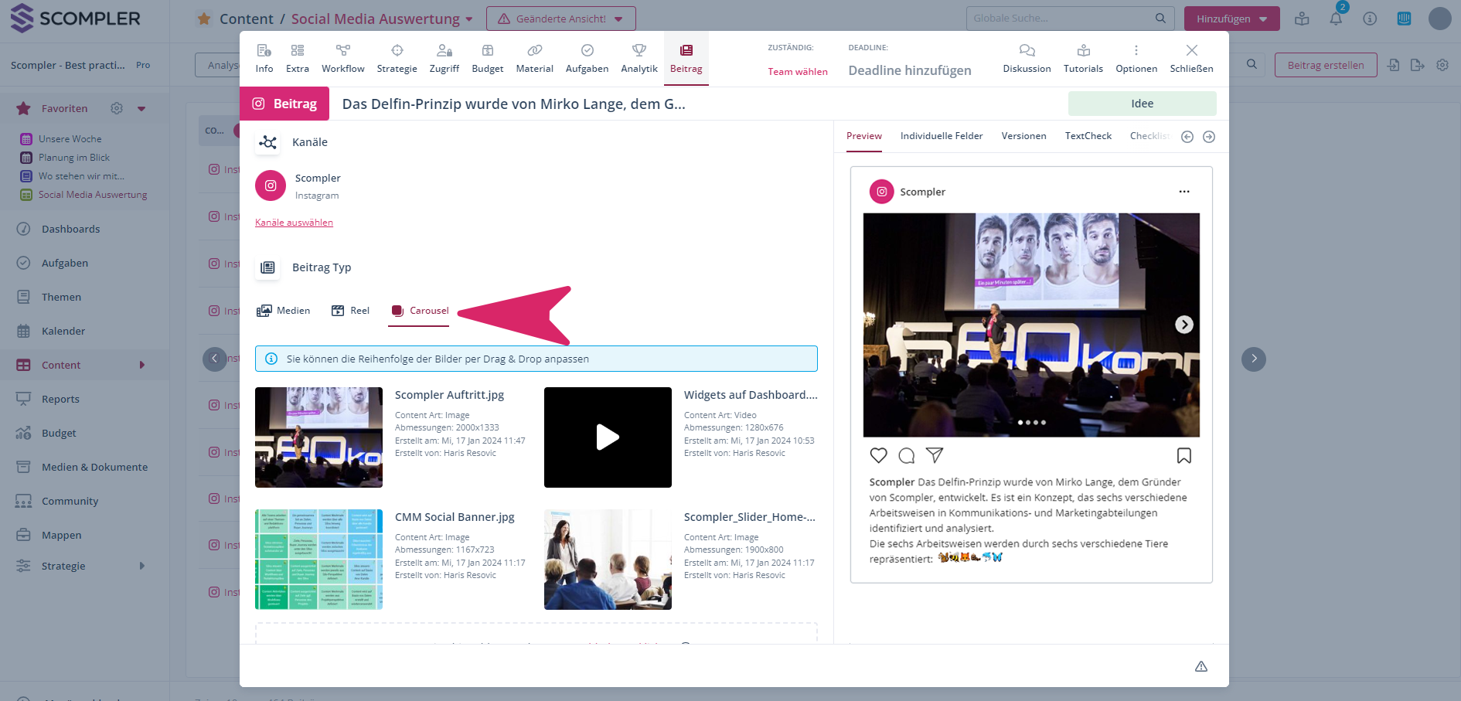The width and height of the screenshot is (1461, 701).
Task: Switch to the TextCheck tab
Action: (1088, 136)
